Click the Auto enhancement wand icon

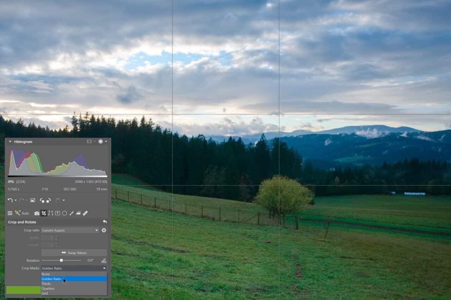click(x=18, y=213)
